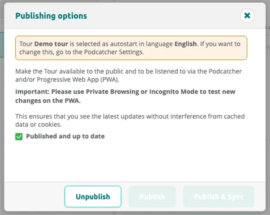Click the orange autostart notice banner
This screenshot has width=270, height=215.
(131, 48)
